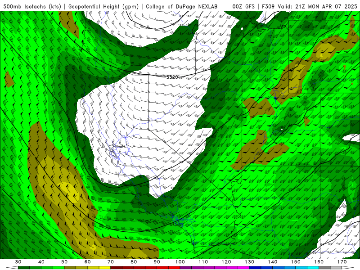The height and width of the screenshot is (270, 360).
Task: Click the "140" legend value
Action: tap(273, 262)
